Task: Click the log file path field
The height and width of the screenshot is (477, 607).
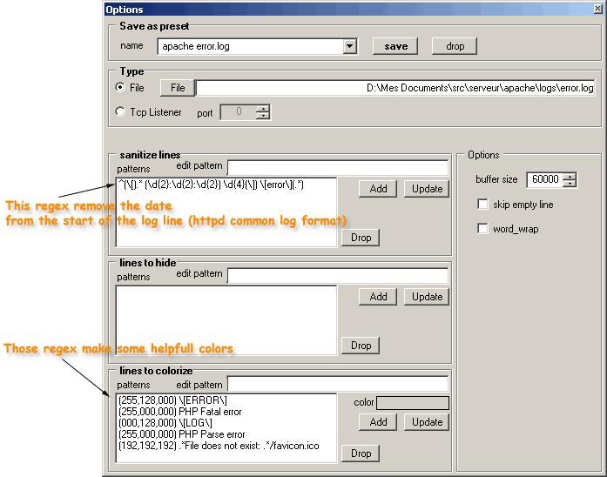Action: coord(395,88)
